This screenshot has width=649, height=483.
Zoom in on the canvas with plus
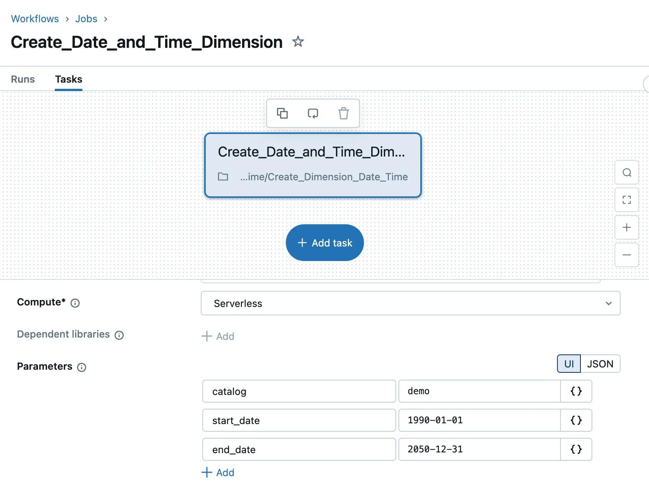click(626, 227)
